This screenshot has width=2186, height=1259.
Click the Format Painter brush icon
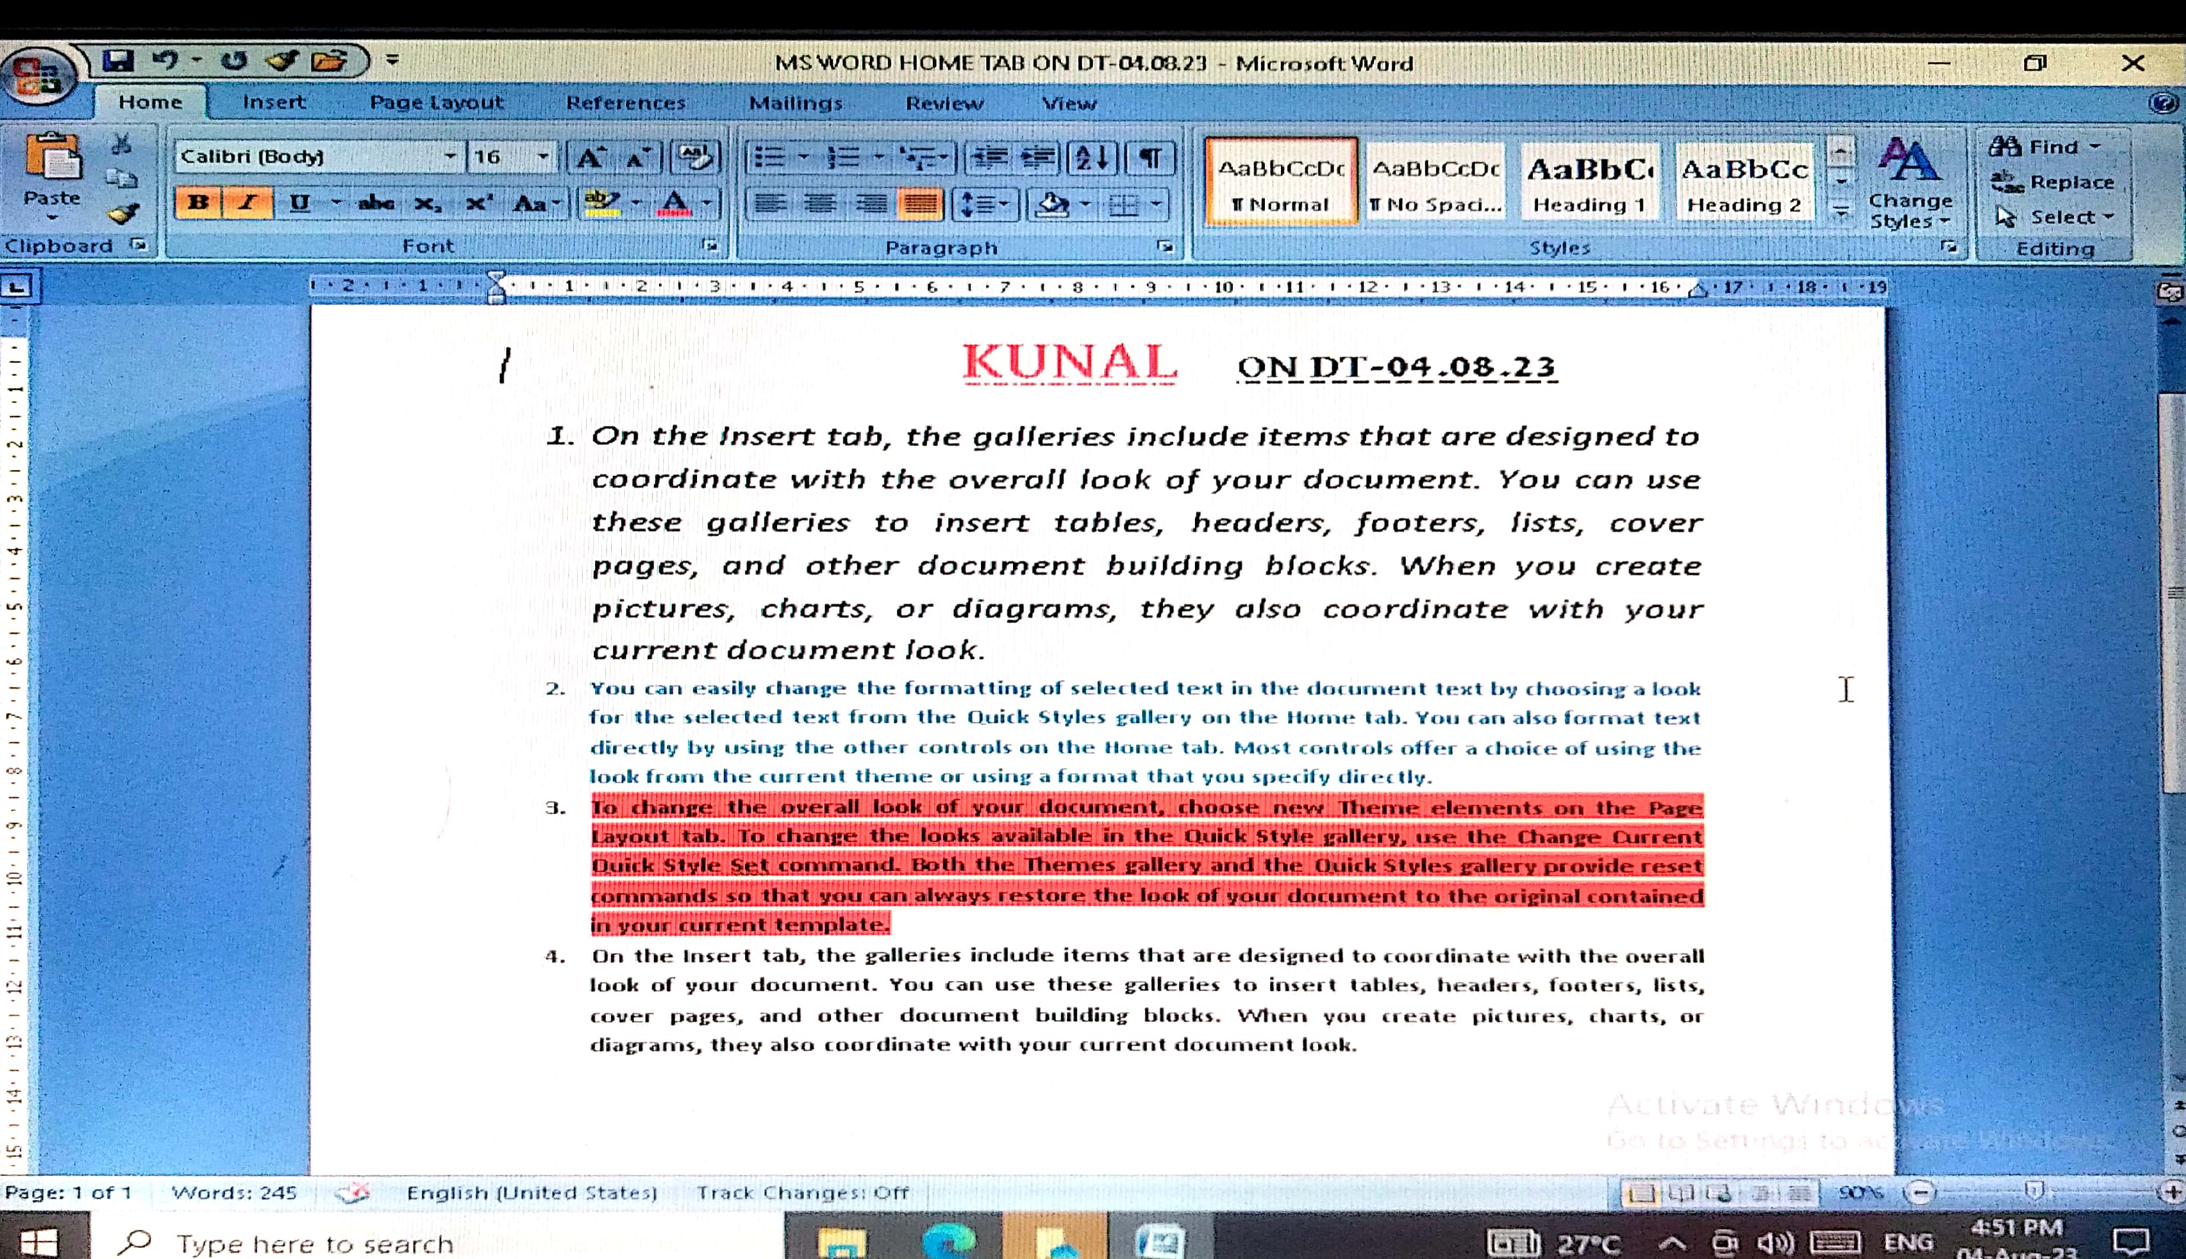[x=124, y=213]
